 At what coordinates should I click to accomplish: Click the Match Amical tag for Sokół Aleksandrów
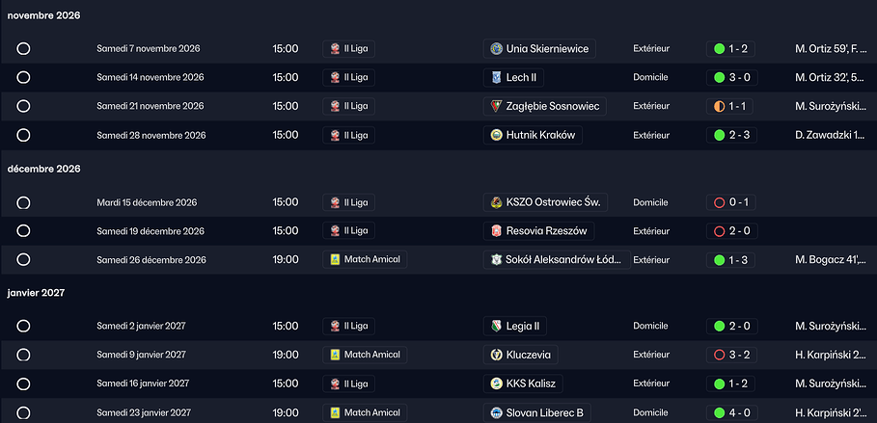pyautogui.click(x=365, y=259)
